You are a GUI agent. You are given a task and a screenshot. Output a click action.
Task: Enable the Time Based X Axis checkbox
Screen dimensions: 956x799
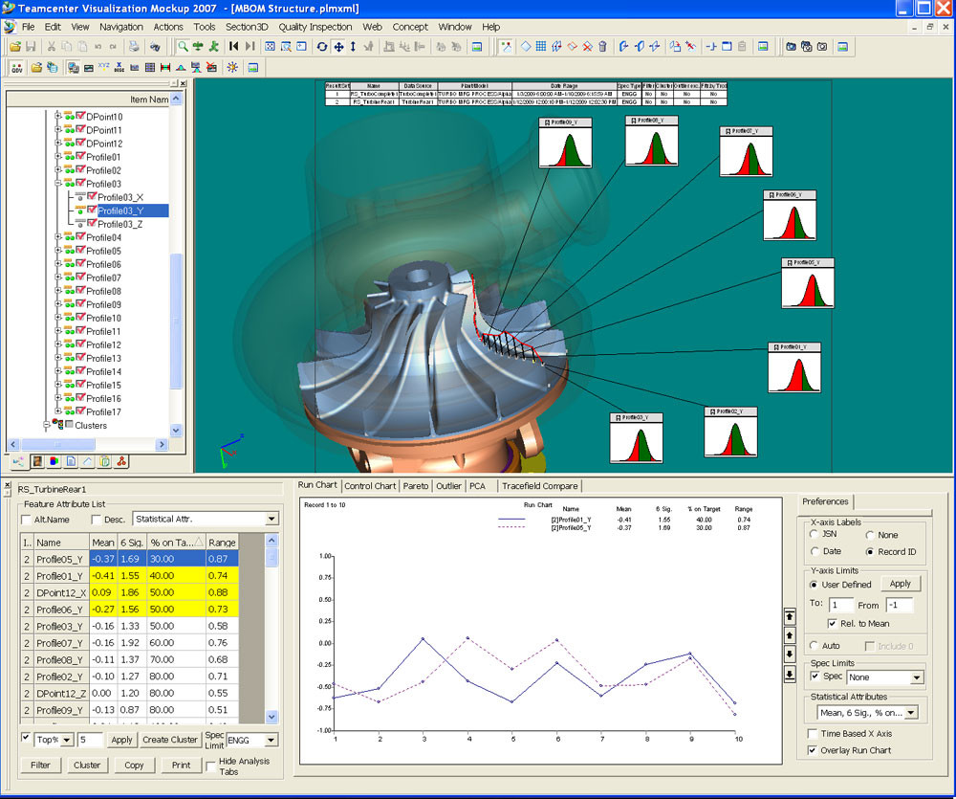click(812, 734)
